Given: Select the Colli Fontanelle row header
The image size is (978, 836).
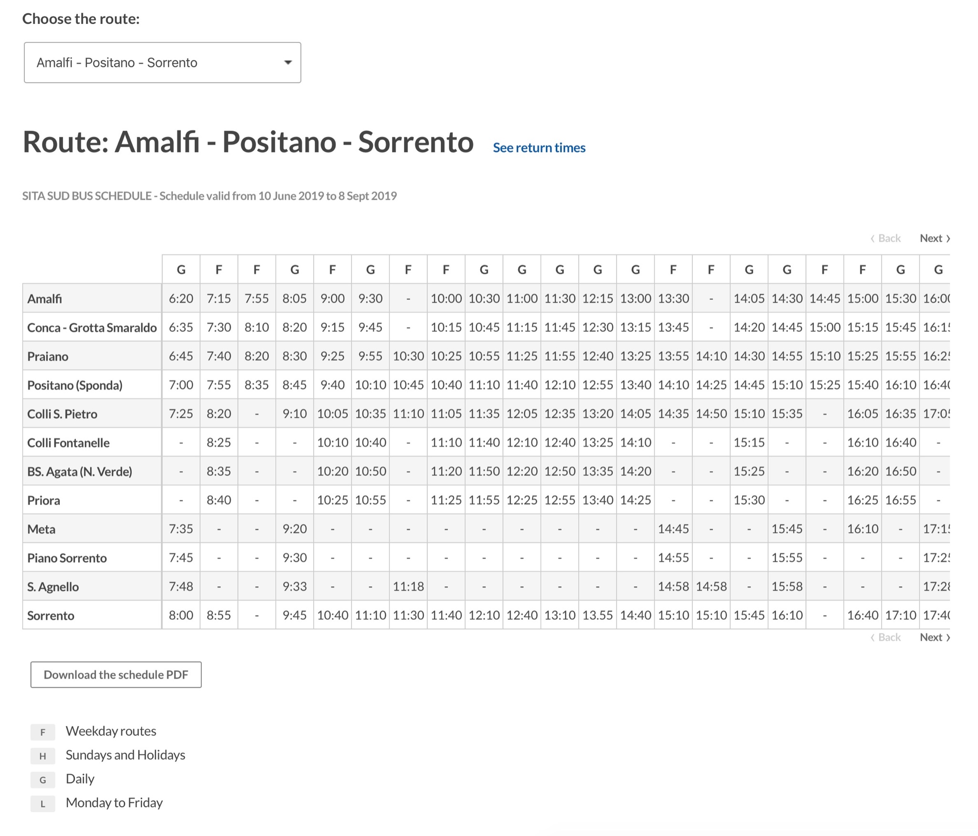Looking at the screenshot, I should coord(92,443).
